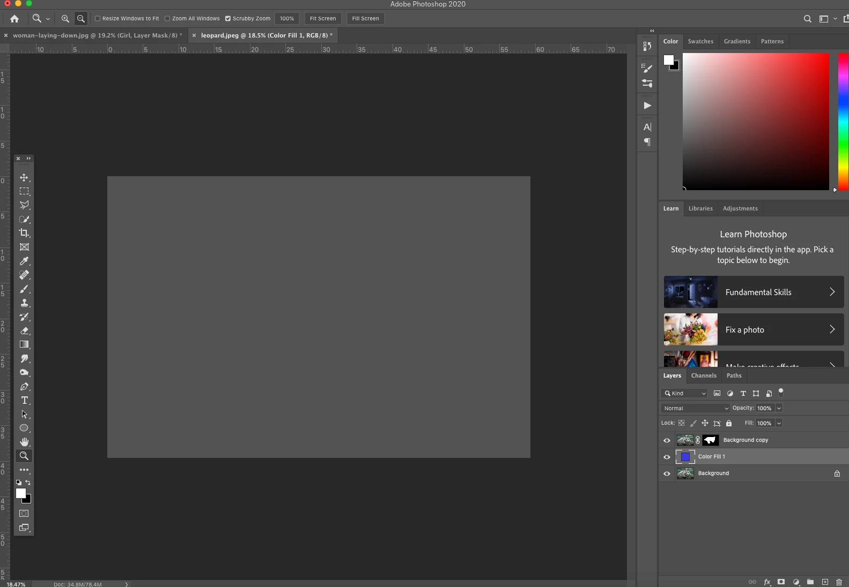Click the delete layer trash icon
The image size is (849, 587).
839,582
